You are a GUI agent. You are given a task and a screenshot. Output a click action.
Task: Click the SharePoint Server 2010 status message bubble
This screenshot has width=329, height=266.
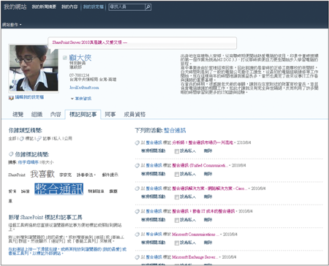(x=143, y=42)
